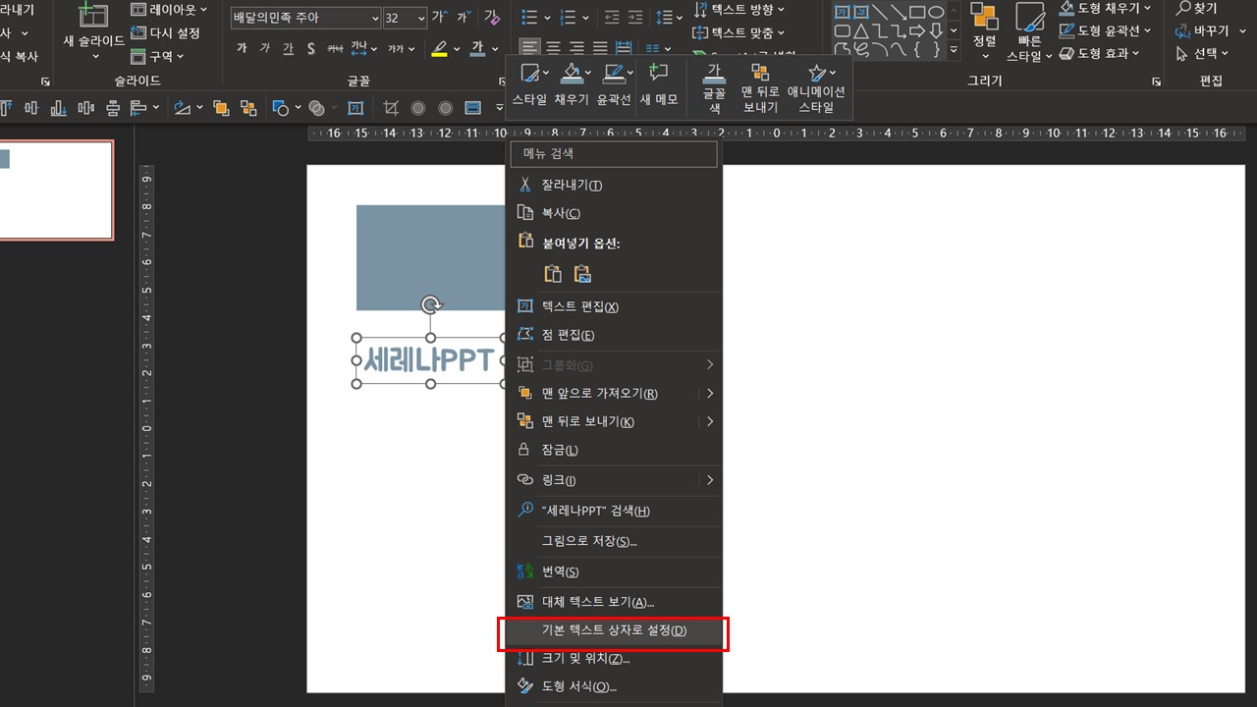Choose Translate (번역) in context menu

pos(614,571)
